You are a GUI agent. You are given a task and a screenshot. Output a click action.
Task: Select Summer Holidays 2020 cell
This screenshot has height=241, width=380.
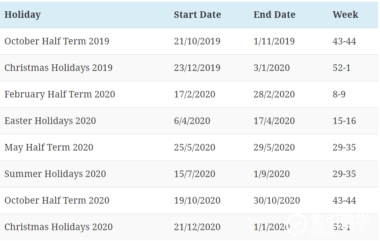[x=55, y=174]
